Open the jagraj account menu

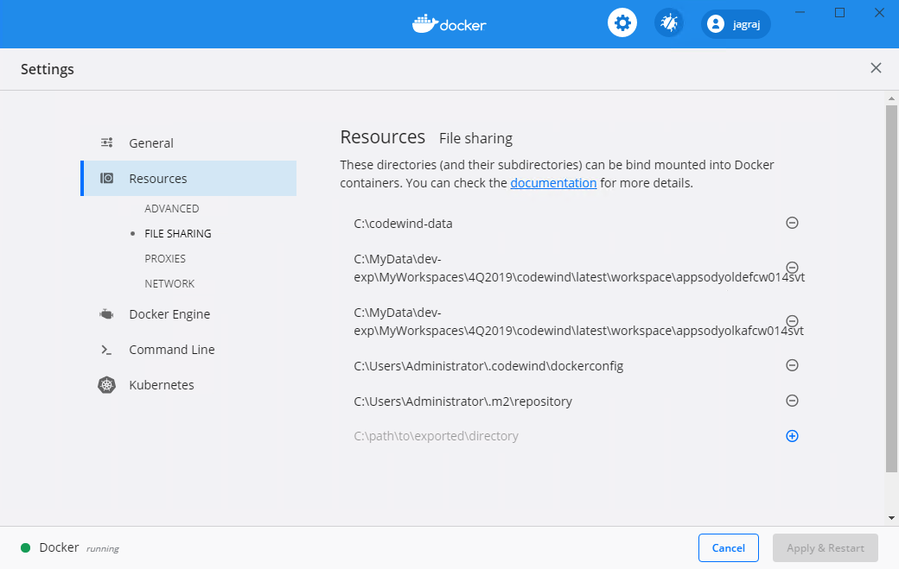click(x=736, y=23)
